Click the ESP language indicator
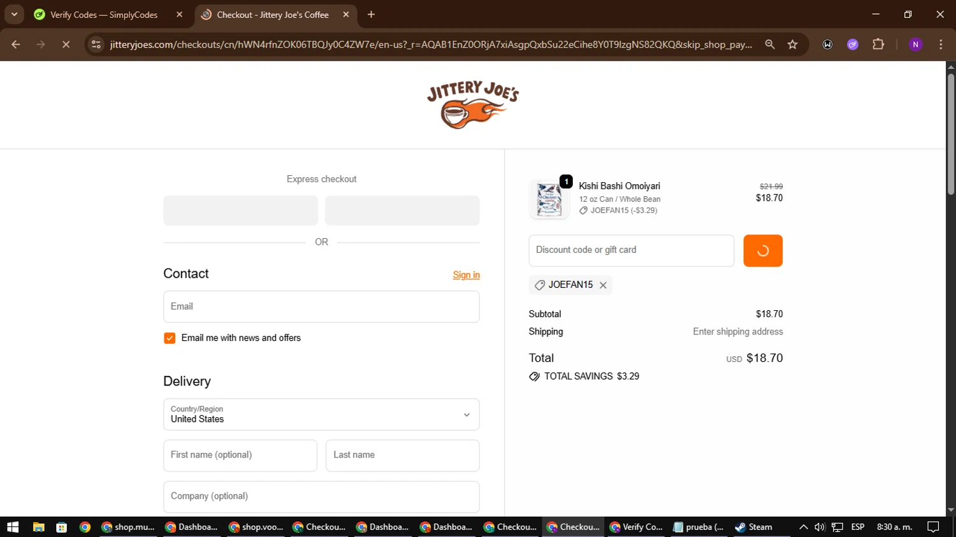This screenshot has height=537, width=956. [858, 527]
